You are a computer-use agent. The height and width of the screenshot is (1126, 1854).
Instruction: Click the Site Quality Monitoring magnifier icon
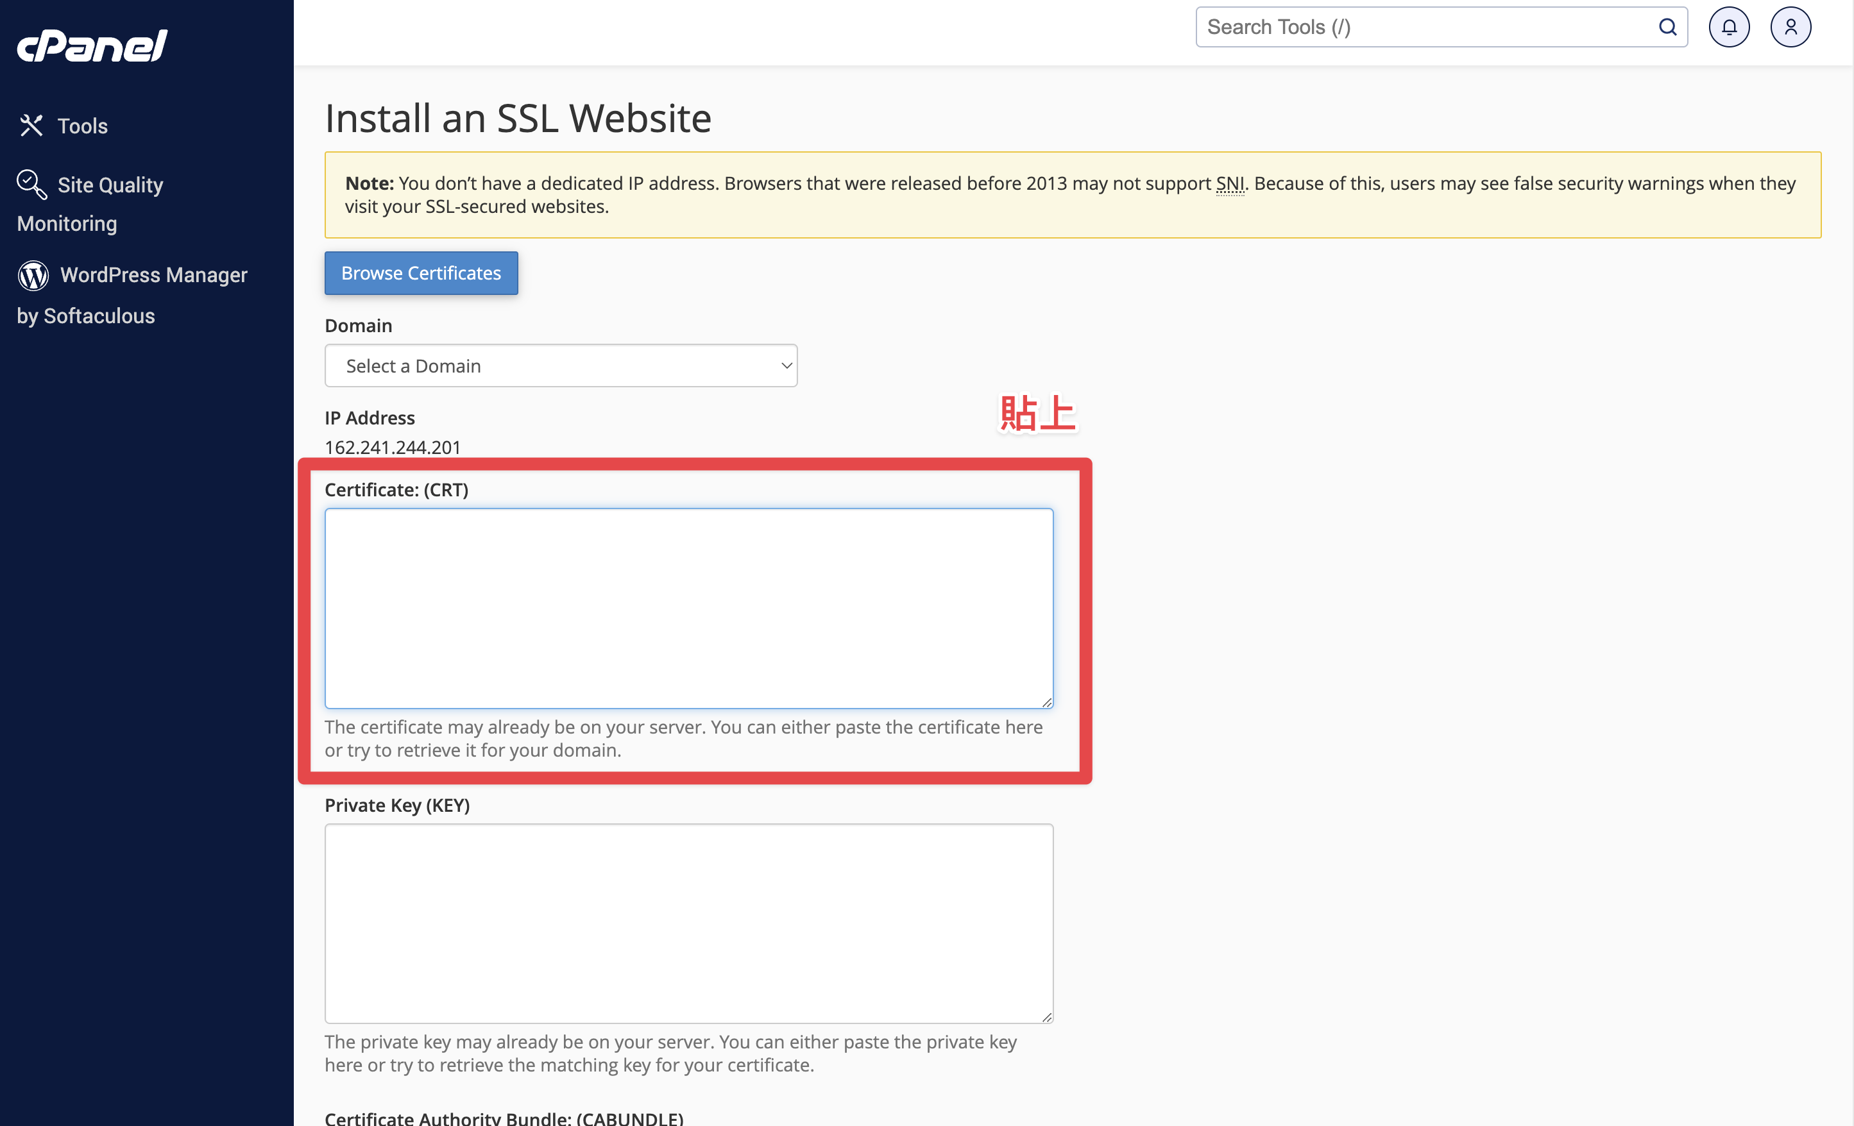tap(31, 184)
